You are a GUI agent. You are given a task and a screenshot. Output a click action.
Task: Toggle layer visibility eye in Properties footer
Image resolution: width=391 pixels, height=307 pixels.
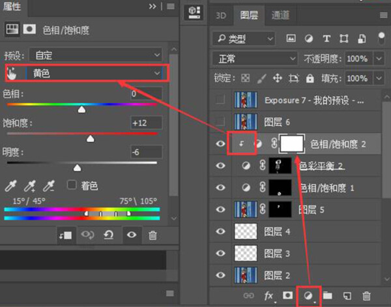point(132,235)
